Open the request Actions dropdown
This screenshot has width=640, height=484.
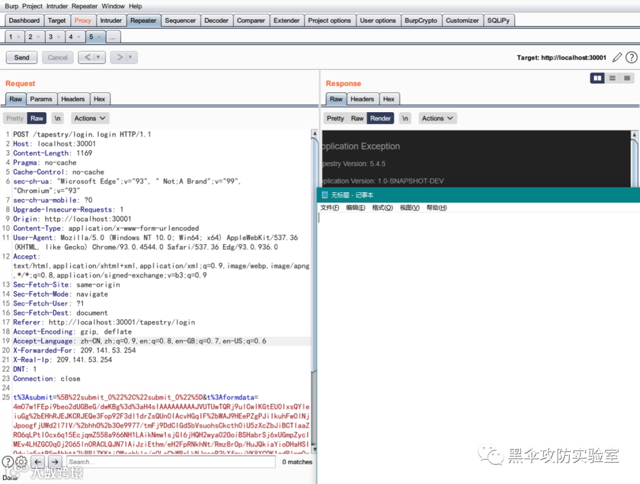click(x=90, y=119)
